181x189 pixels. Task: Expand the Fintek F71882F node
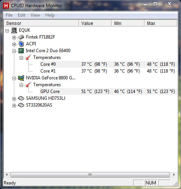click(14, 37)
